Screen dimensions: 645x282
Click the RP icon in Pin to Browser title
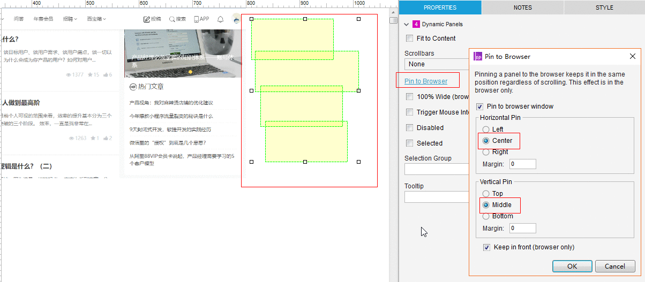[478, 56]
